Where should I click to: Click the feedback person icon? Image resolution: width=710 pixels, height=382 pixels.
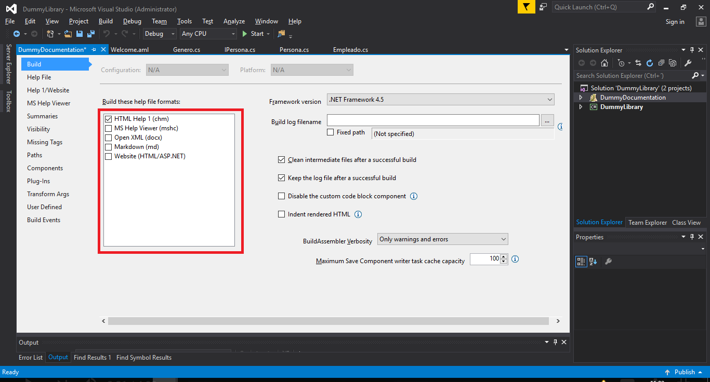(543, 7)
